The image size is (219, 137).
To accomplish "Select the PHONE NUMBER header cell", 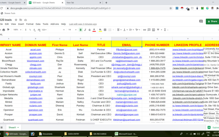I will point(157,44).
